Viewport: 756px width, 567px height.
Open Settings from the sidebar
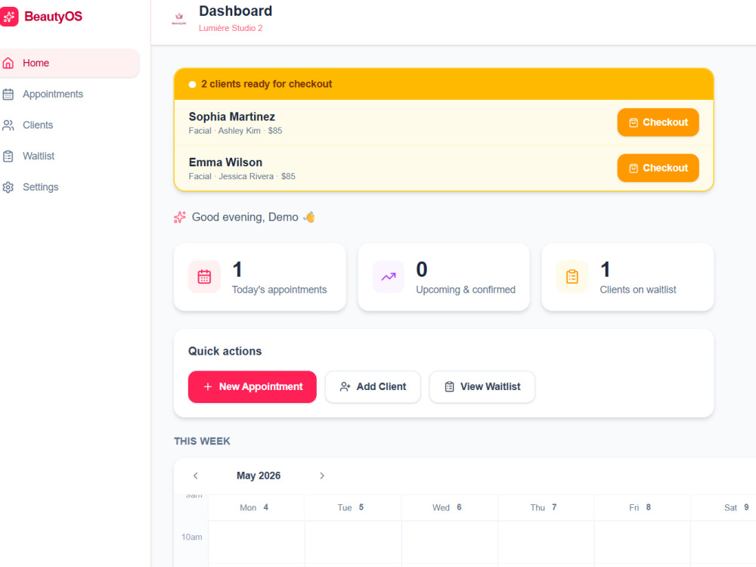pyautogui.click(x=70, y=187)
